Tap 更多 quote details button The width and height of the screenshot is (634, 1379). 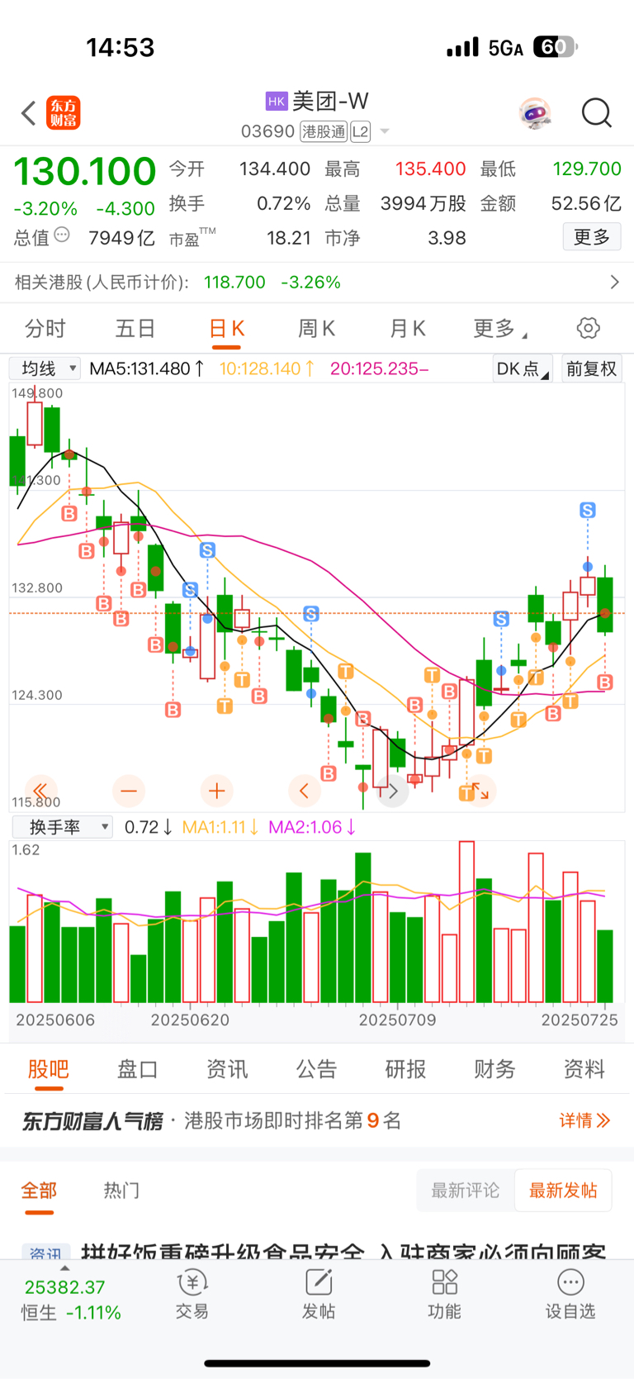[x=592, y=237]
